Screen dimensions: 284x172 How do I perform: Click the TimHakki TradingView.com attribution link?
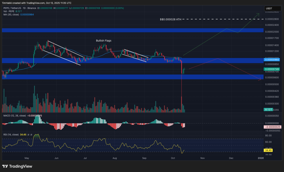tap(36, 3)
